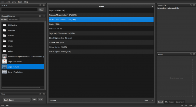Image resolution: width=196 pixels, height=107 pixels.
Task: Switch to the Title Screen tab
Action: coord(169,102)
